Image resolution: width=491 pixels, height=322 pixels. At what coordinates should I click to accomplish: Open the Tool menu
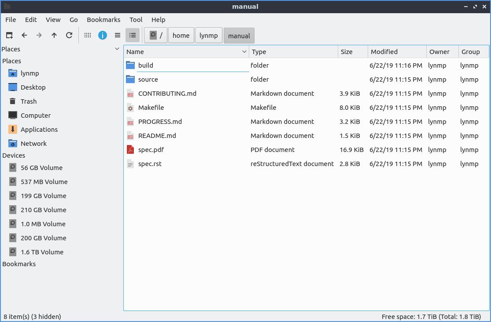tap(136, 20)
